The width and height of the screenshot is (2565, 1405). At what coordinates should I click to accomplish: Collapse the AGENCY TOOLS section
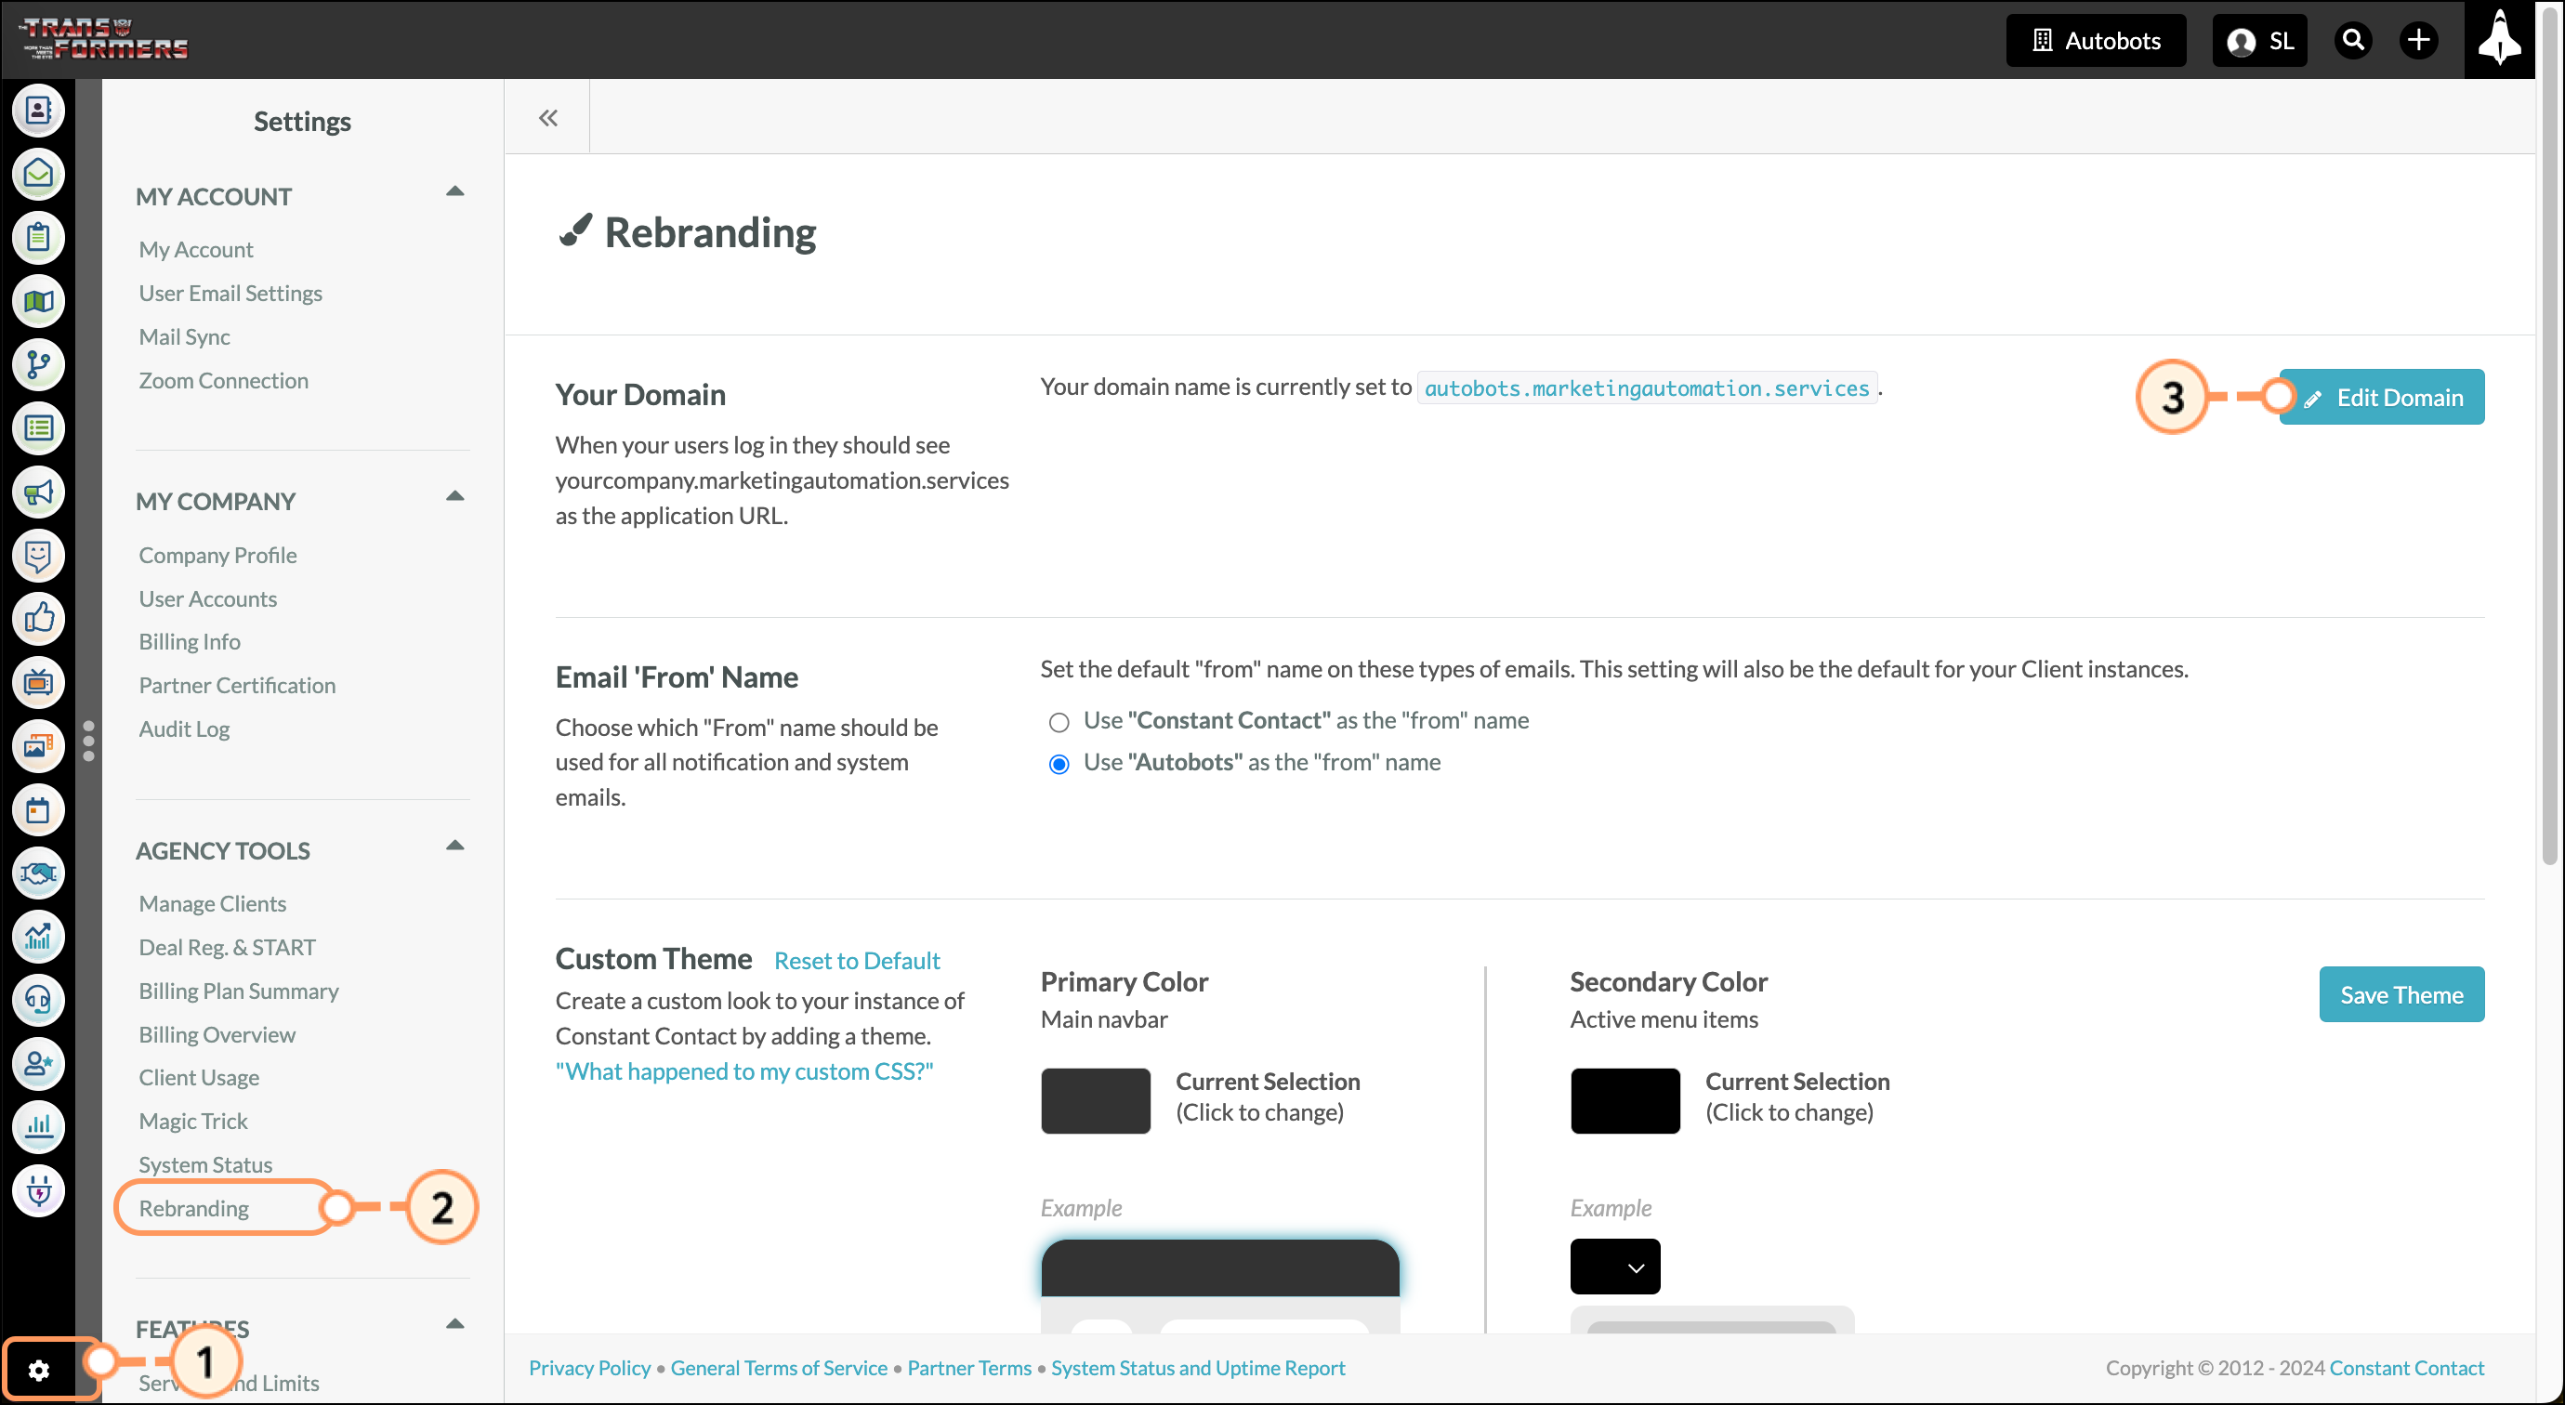[455, 847]
